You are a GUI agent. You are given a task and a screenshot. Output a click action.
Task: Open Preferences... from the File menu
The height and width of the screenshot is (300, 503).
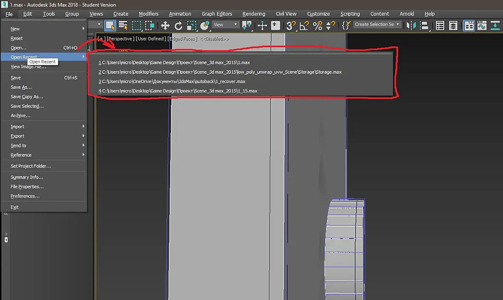point(44,196)
